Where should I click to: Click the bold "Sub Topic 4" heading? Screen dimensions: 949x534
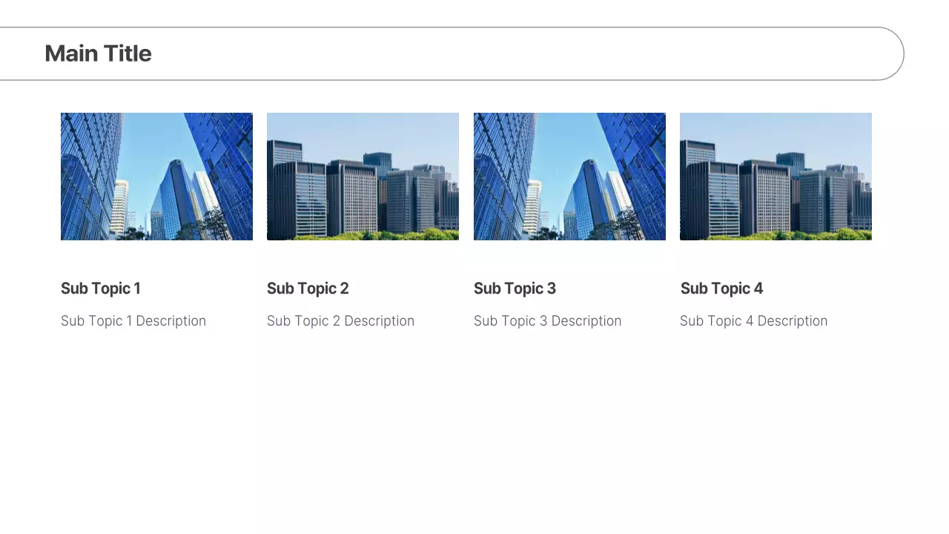point(721,289)
